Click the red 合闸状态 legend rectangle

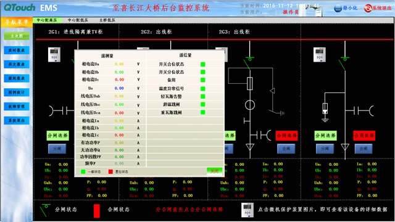click(x=97, y=211)
